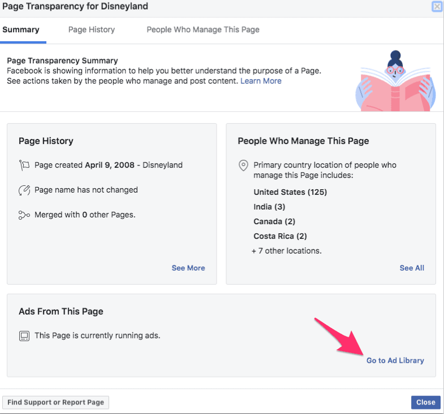Click the United States (125) entry
Viewport: 444px width, 414px height.
(290, 192)
